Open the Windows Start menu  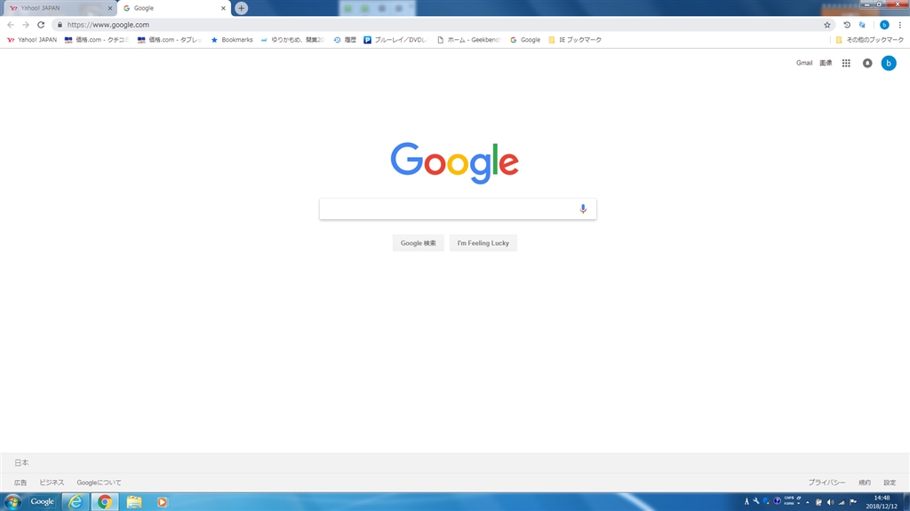[12, 502]
